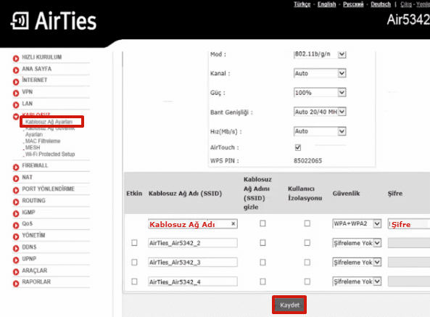Click the arrow icon beside FIREWALL
The width and height of the screenshot is (430, 317).
[16, 167]
